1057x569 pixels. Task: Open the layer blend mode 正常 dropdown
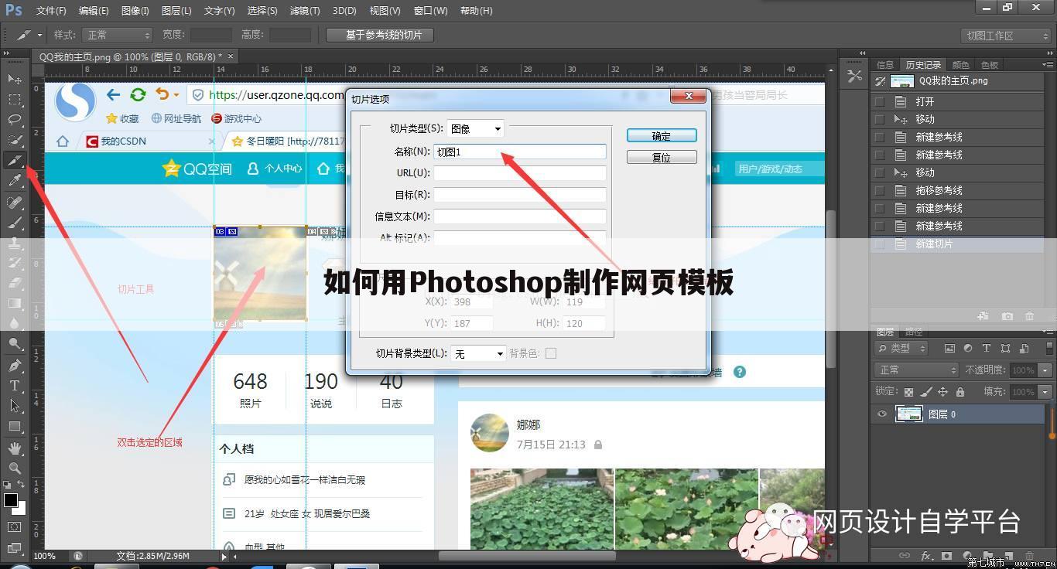pos(917,370)
